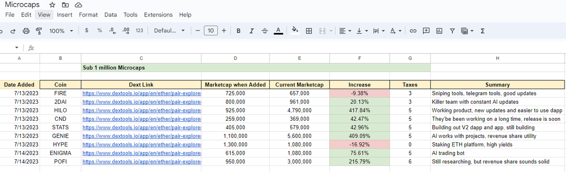Open zoom level 100% dropdown
The width and height of the screenshot is (566, 172).
coord(61,31)
